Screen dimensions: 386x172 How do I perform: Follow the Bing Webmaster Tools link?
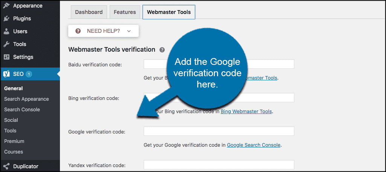(x=246, y=112)
